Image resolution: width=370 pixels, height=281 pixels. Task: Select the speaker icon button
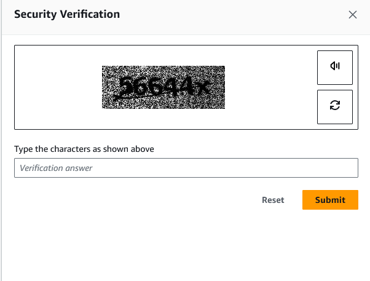click(x=335, y=68)
